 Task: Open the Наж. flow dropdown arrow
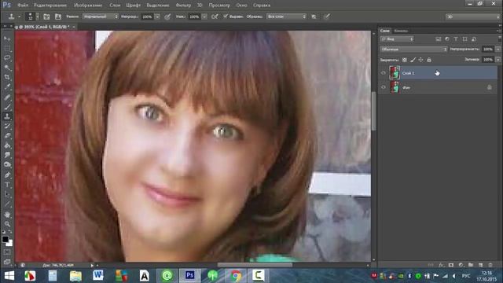click(x=204, y=17)
